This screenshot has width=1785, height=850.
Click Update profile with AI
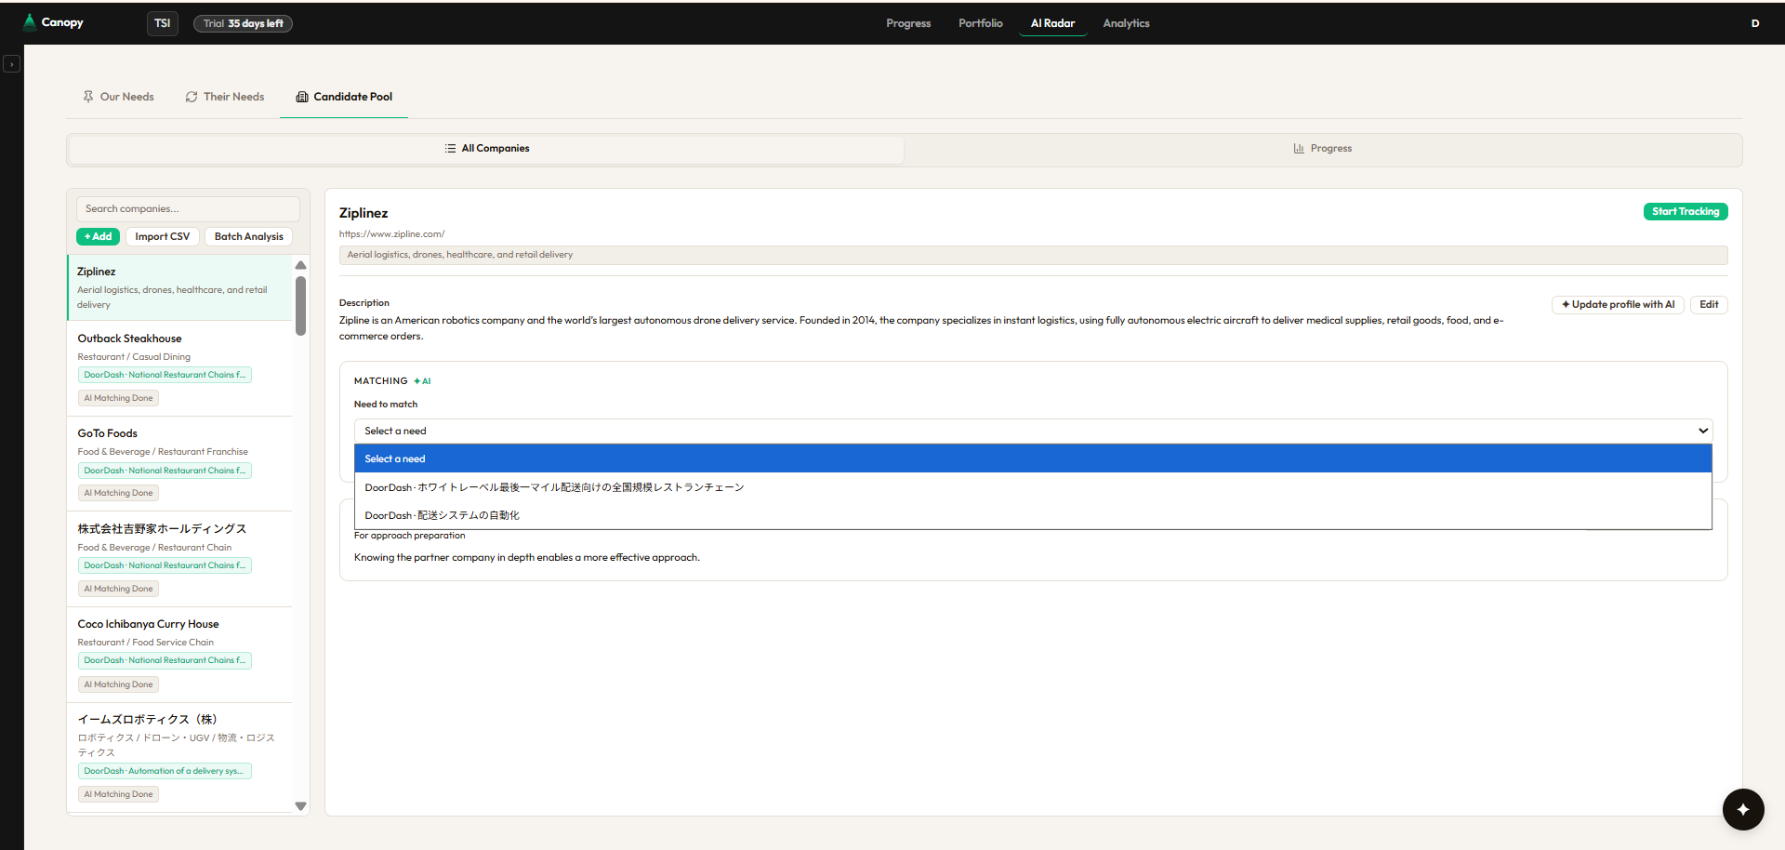click(x=1618, y=305)
